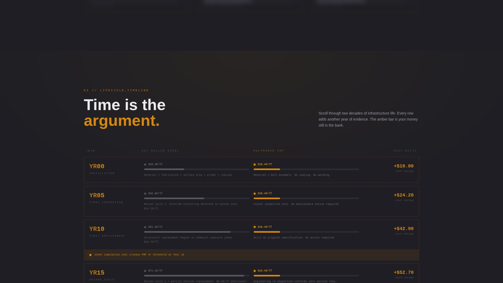Click the gray dot beside $28.40/lf
Viewport: 503px width, 283px height.
[x=145, y=164]
